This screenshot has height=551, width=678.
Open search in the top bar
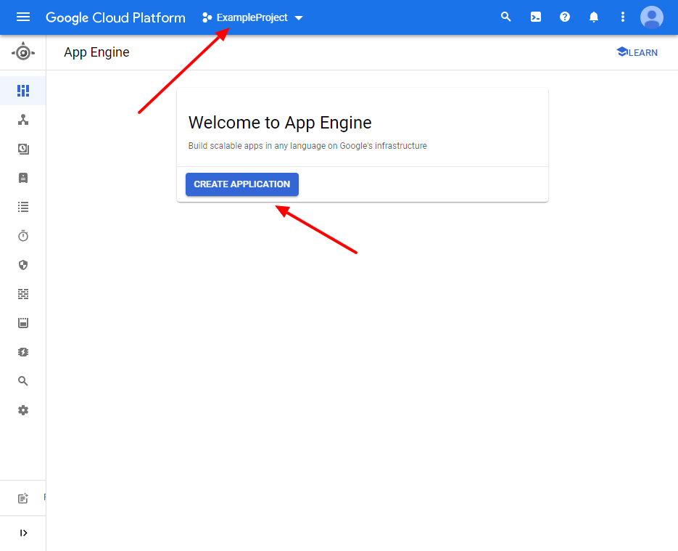[x=505, y=17]
